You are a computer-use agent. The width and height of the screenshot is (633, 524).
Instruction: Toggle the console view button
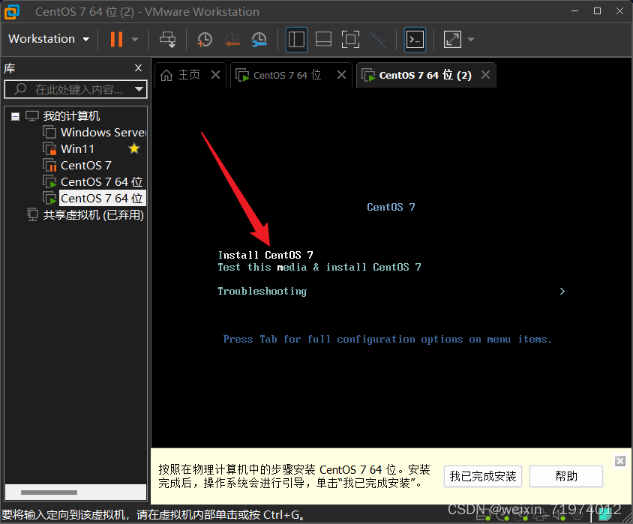[x=415, y=40]
